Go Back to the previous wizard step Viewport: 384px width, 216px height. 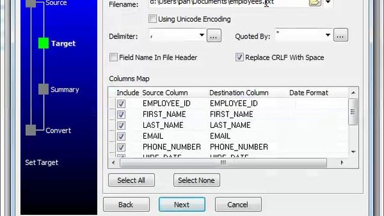tap(126, 204)
